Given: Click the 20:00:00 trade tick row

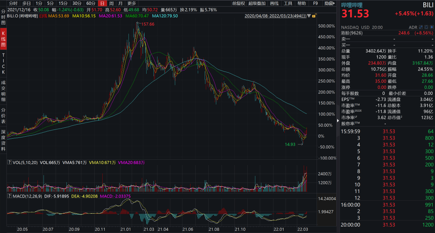Looking at the screenshot, I should pos(387,225).
